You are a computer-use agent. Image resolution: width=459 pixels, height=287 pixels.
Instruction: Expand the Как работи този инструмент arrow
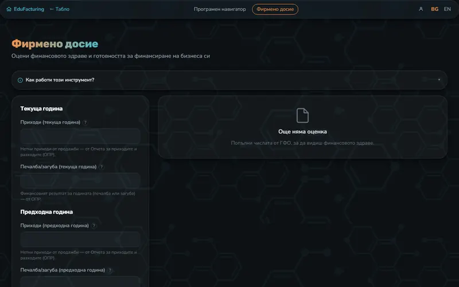pos(439,80)
